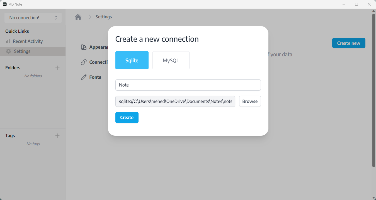Click the vertical scrollbar on right edge
Screen dimensions: 376x200
374,89
